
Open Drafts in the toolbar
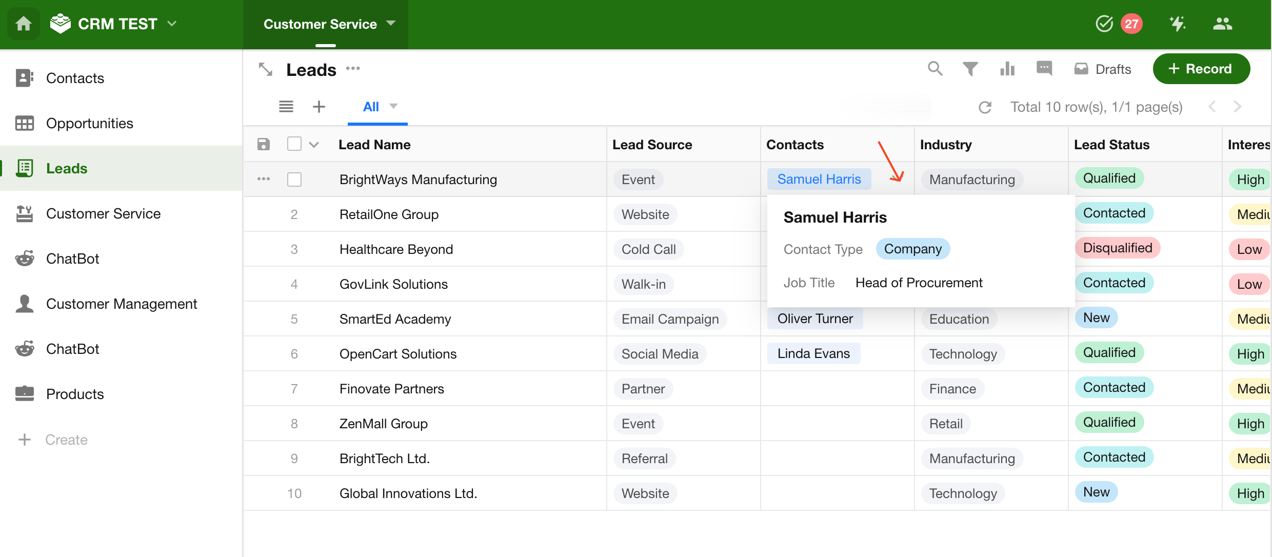point(1103,69)
